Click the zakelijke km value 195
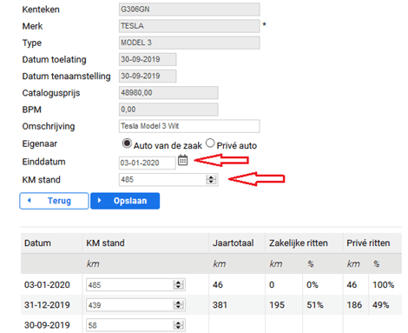The width and height of the screenshot is (408, 333). (x=277, y=305)
